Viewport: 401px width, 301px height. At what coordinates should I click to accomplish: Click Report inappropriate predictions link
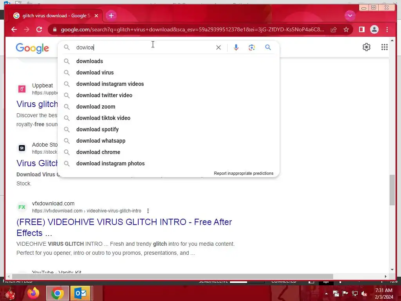click(244, 173)
